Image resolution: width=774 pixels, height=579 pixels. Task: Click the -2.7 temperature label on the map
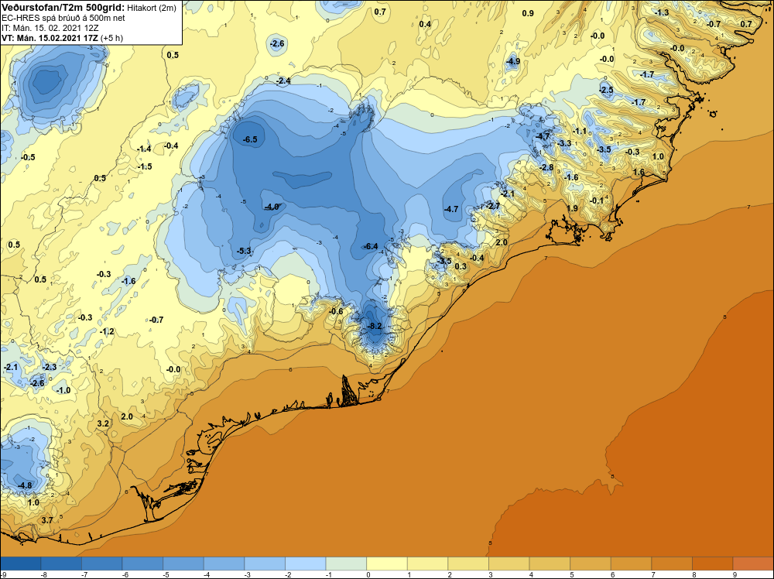coord(493,206)
